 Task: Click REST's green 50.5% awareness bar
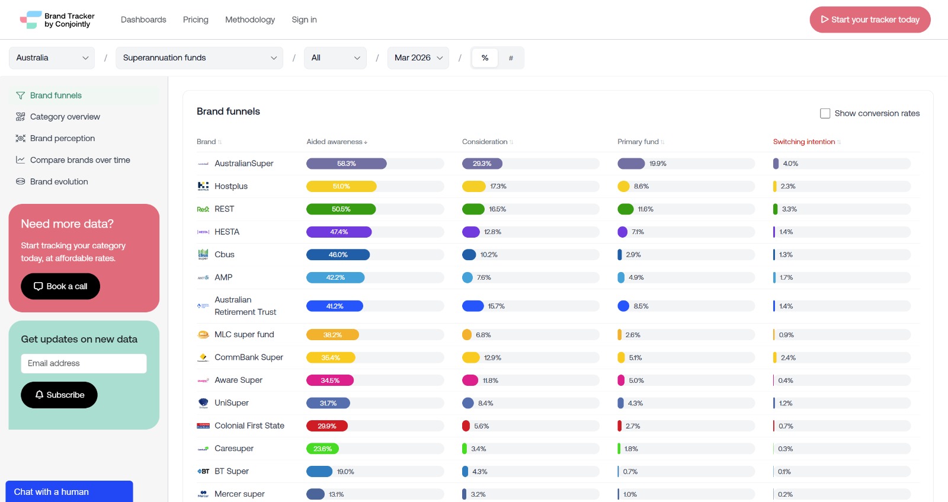pos(341,209)
